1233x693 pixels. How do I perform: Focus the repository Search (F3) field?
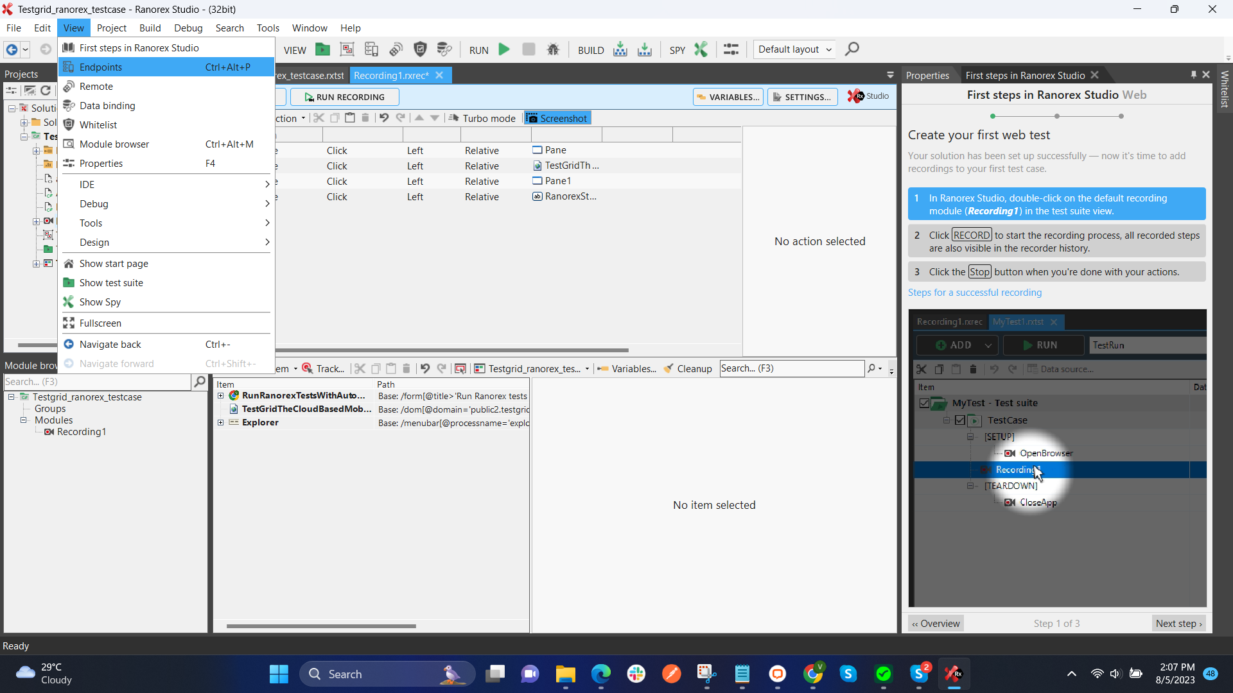pyautogui.click(x=792, y=368)
